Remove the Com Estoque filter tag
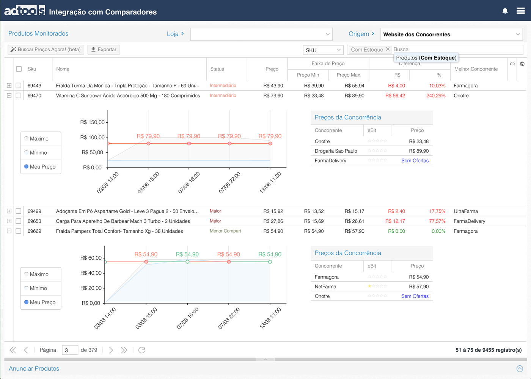Image resolution: width=531 pixels, height=379 pixels. [388, 49]
